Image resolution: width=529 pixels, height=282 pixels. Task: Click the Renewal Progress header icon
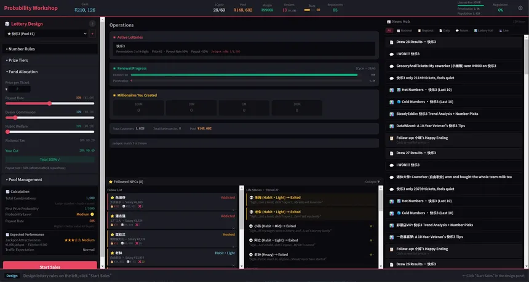[x=114, y=68]
